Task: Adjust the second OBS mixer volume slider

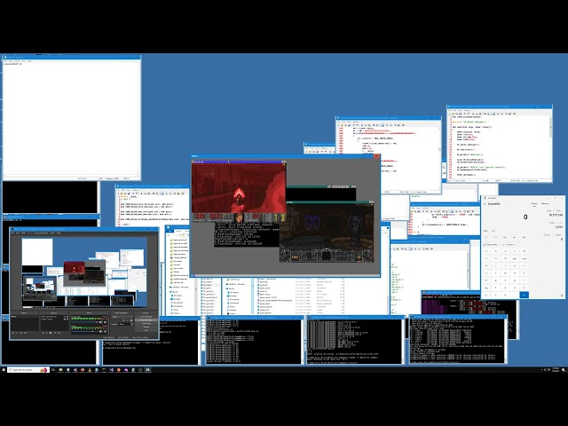Action: [85, 331]
